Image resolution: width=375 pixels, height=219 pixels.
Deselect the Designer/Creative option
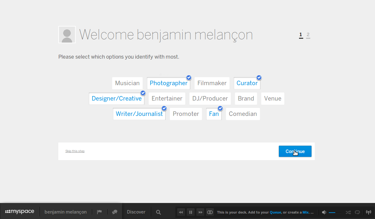[117, 99]
